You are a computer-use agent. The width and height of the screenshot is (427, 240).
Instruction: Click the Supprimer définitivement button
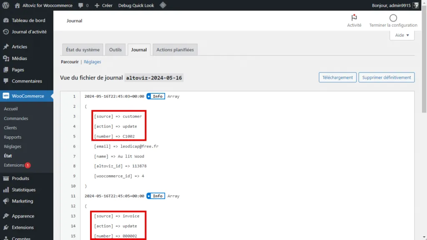tap(387, 77)
